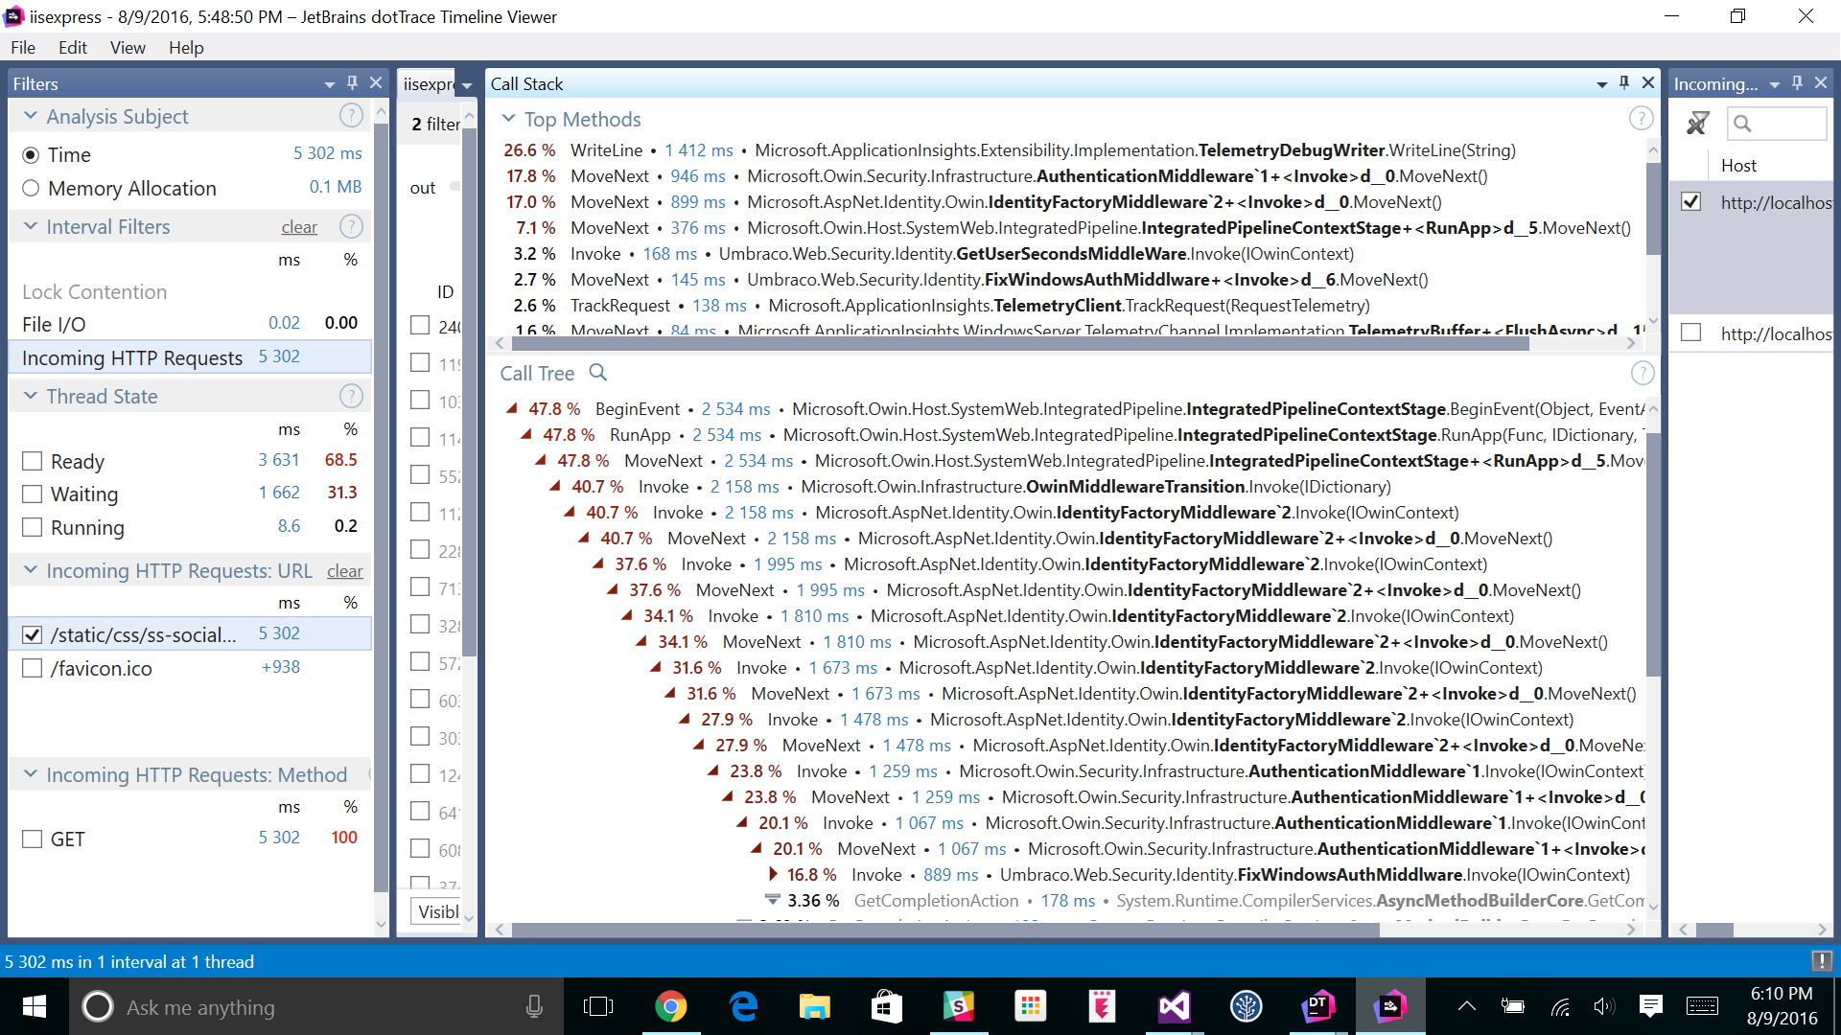
Task: Click the Cortana search box
Action: point(316,1007)
